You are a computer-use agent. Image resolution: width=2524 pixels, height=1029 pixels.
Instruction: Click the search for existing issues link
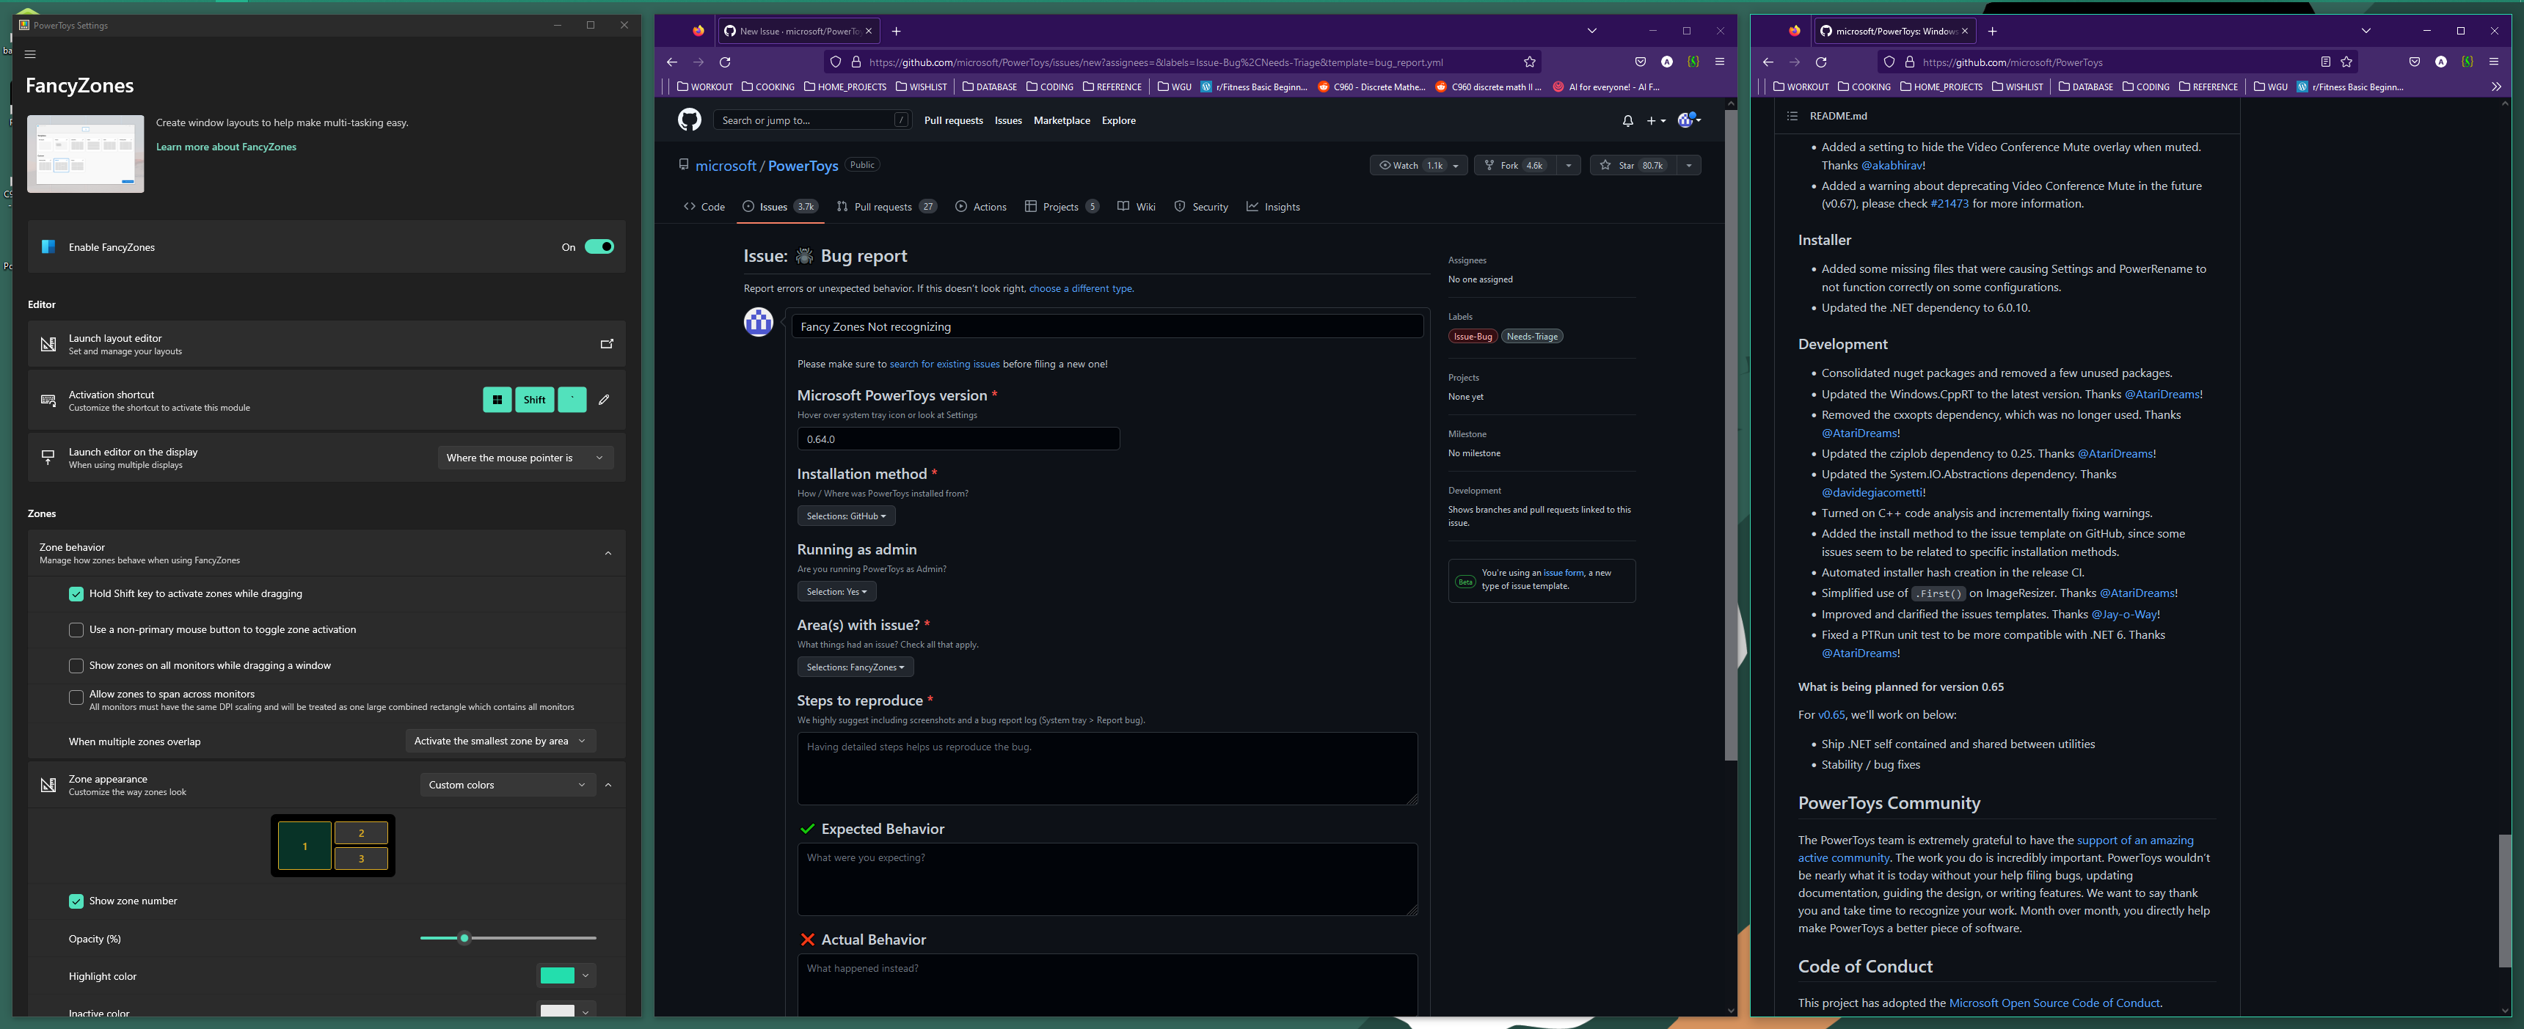(944, 365)
